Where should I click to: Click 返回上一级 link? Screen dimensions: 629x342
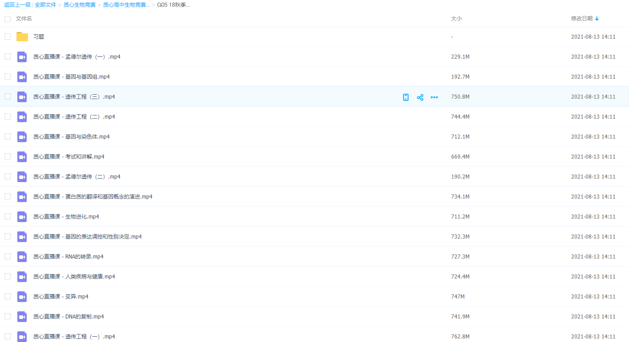pos(17,5)
